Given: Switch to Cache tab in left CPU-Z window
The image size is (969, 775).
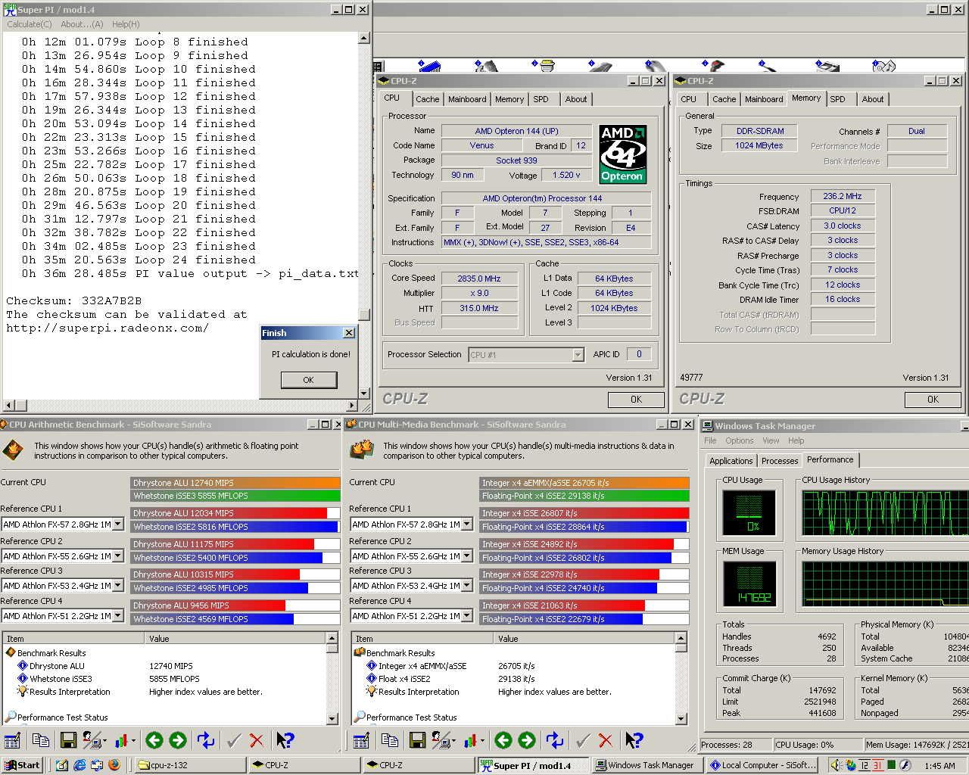Looking at the screenshot, I should 427,99.
